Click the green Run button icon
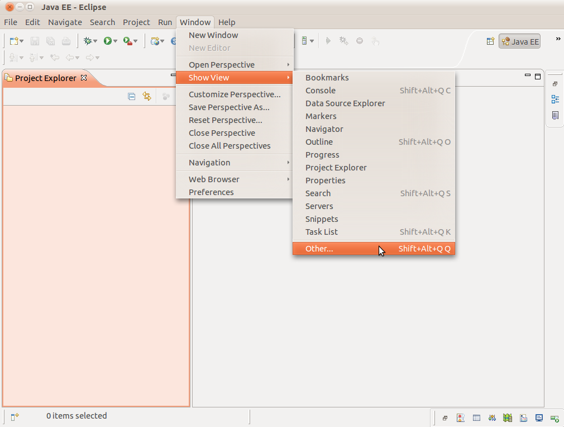Viewport: 564px width, 427px height. point(107,41)
